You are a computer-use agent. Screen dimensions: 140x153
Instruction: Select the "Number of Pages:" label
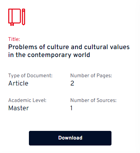[91, 76]
